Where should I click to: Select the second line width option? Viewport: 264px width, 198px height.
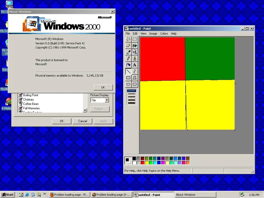tap(131, 94)
